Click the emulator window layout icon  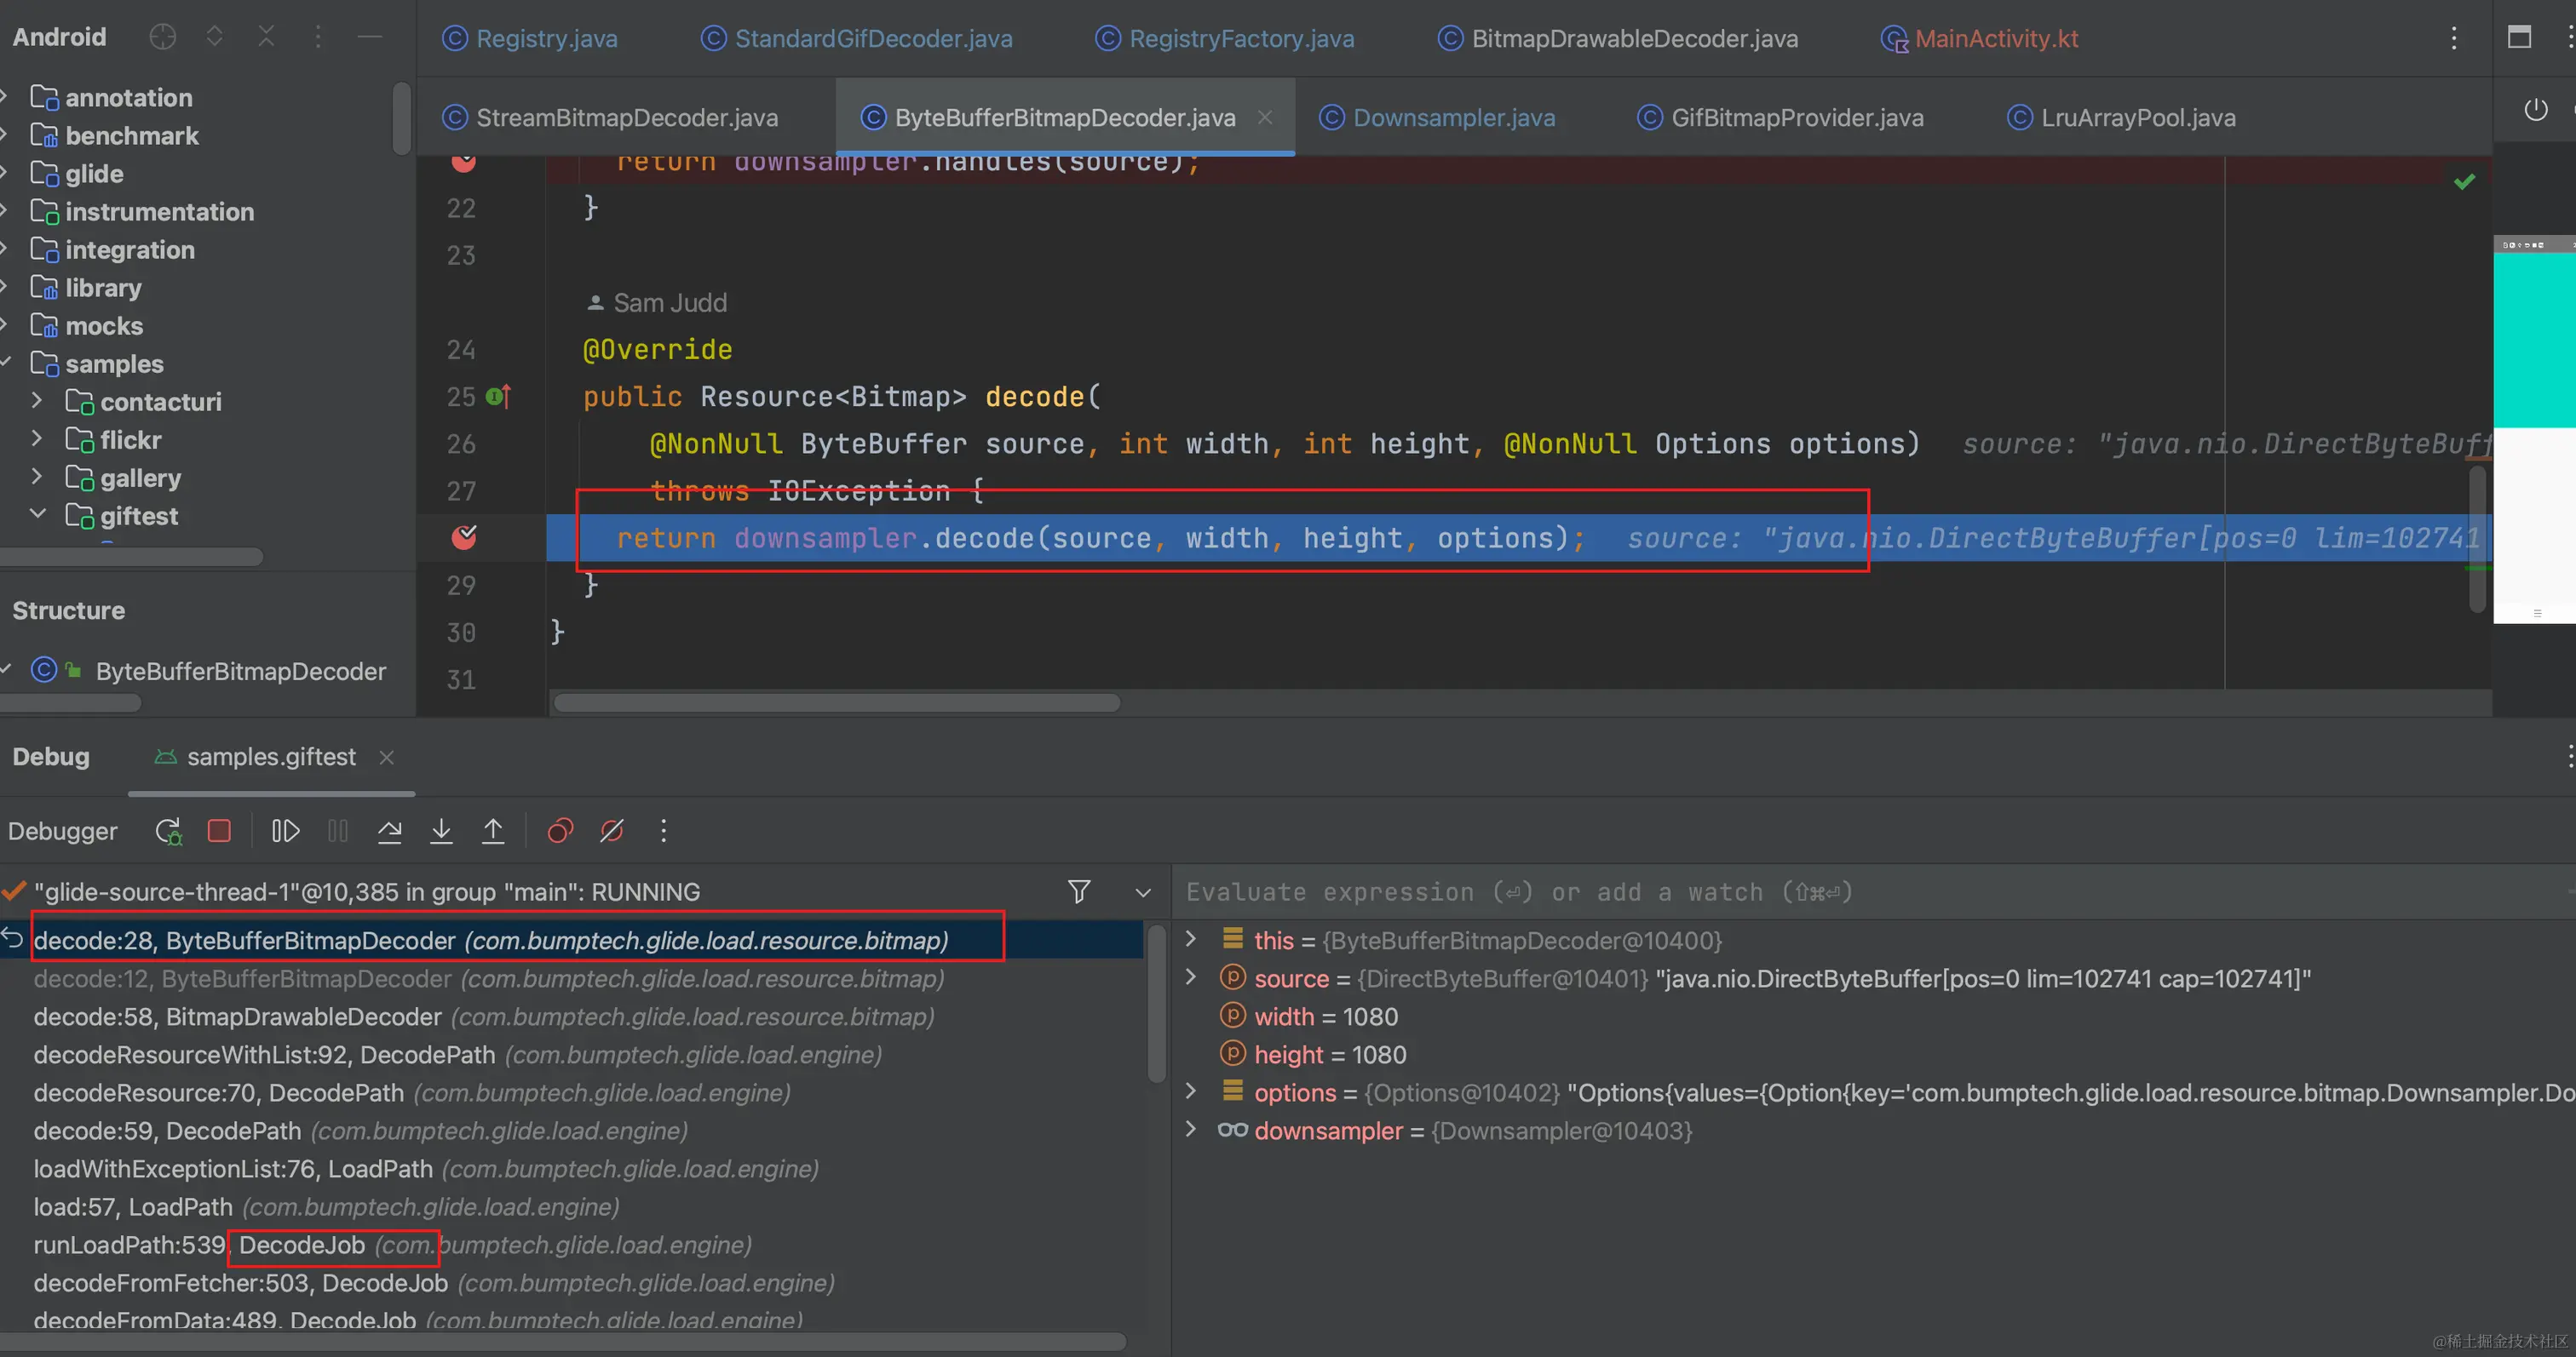(x=2519, y=37)
